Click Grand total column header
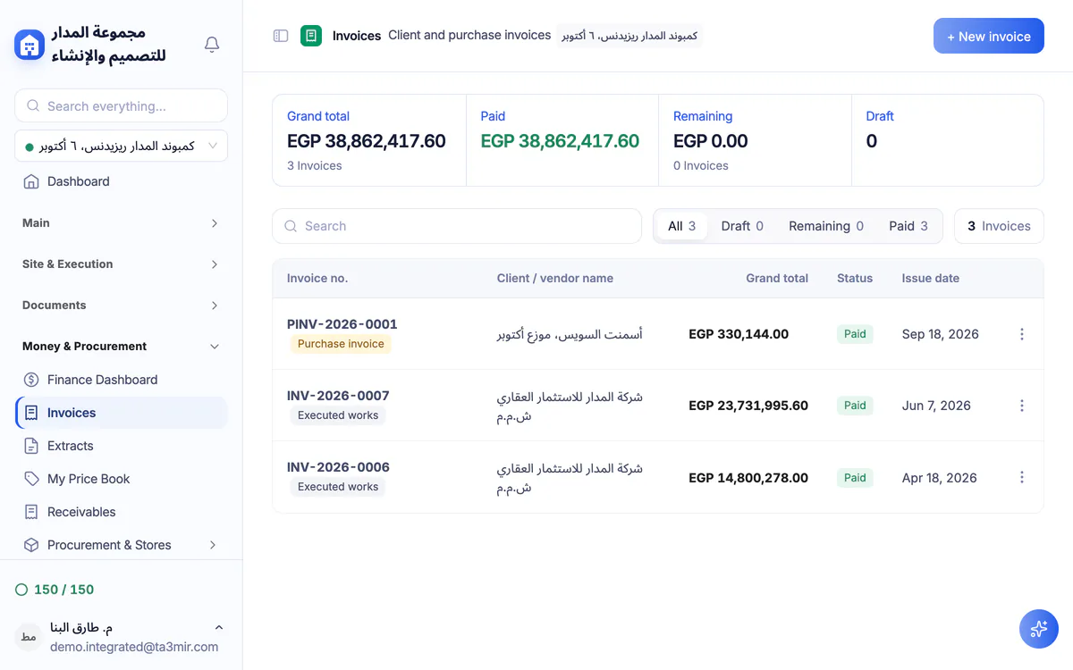Image resolution: width=1073 pixels, height=670 pixels. [777, 279]
